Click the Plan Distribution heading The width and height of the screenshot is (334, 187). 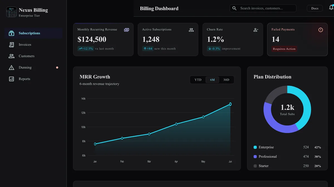coord(272,77)
